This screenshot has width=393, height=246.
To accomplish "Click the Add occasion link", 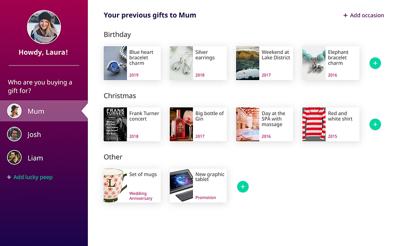I will (364, 15).
